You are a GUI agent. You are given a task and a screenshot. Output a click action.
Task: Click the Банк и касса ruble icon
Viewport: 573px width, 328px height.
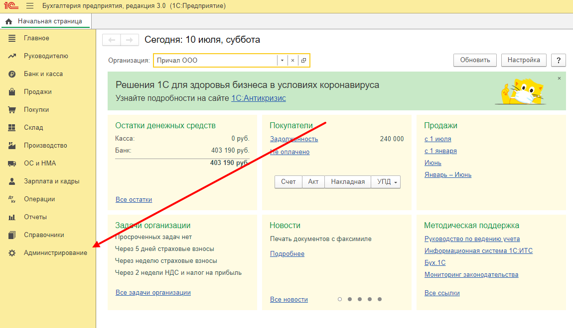click(x=12, y=74)
